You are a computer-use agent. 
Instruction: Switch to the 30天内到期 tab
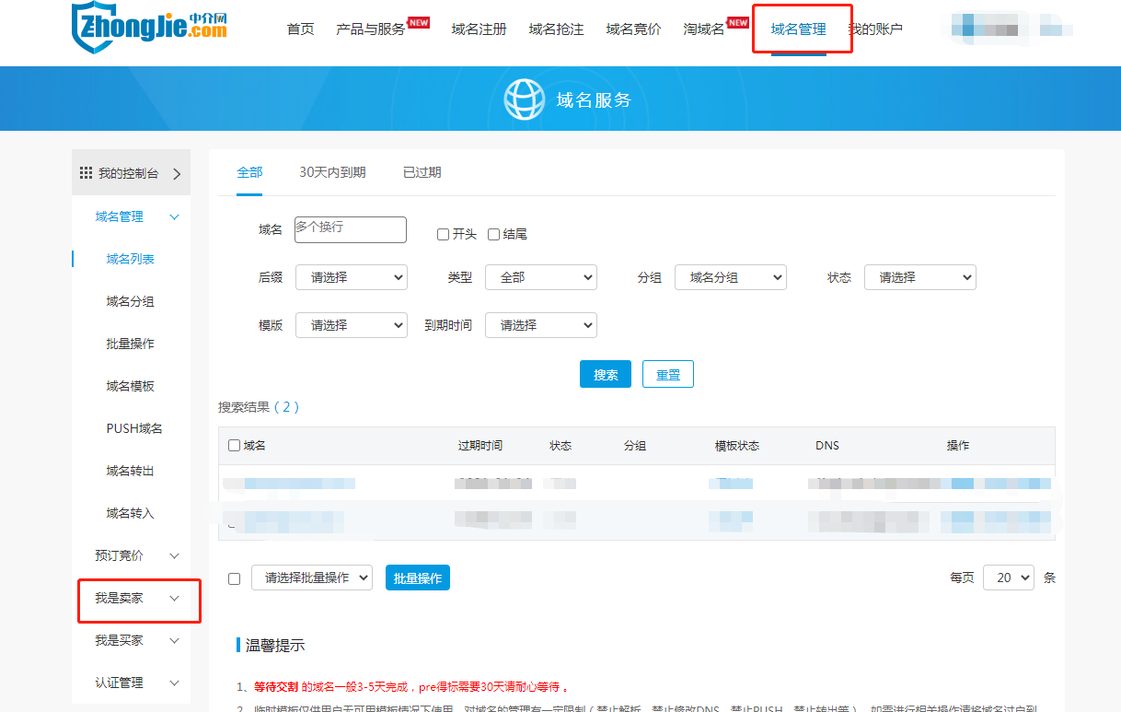point(332,172)
